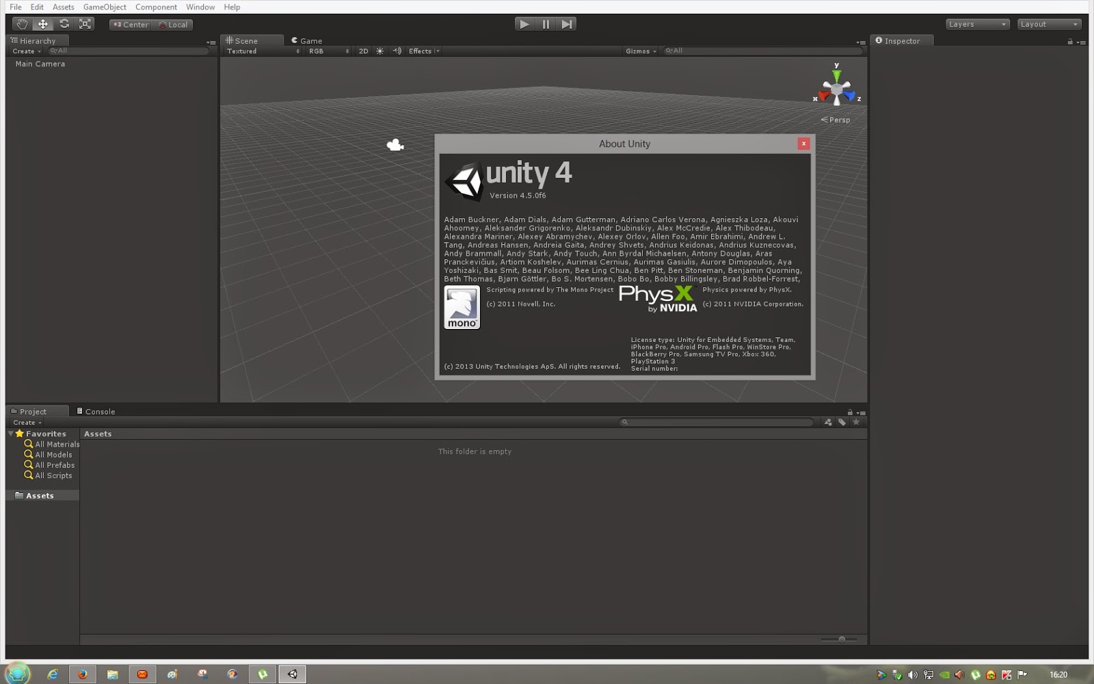The image size is (1094, 684).
Task: Click the blue Z axis cone of the gizmo
Action: point(851,96)
